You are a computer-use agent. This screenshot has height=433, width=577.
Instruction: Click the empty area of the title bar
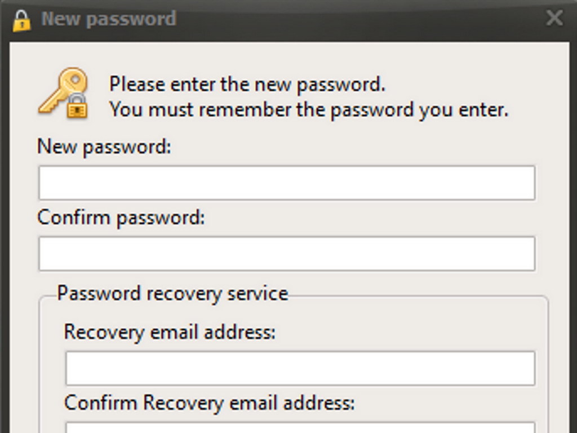361,19
